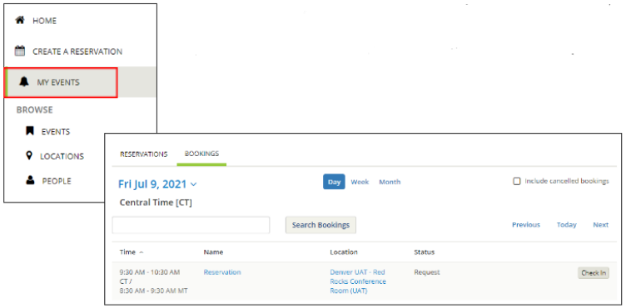626x308 pixels.
Task: Click the Events bookmark icon
Action: pos(29,131)
